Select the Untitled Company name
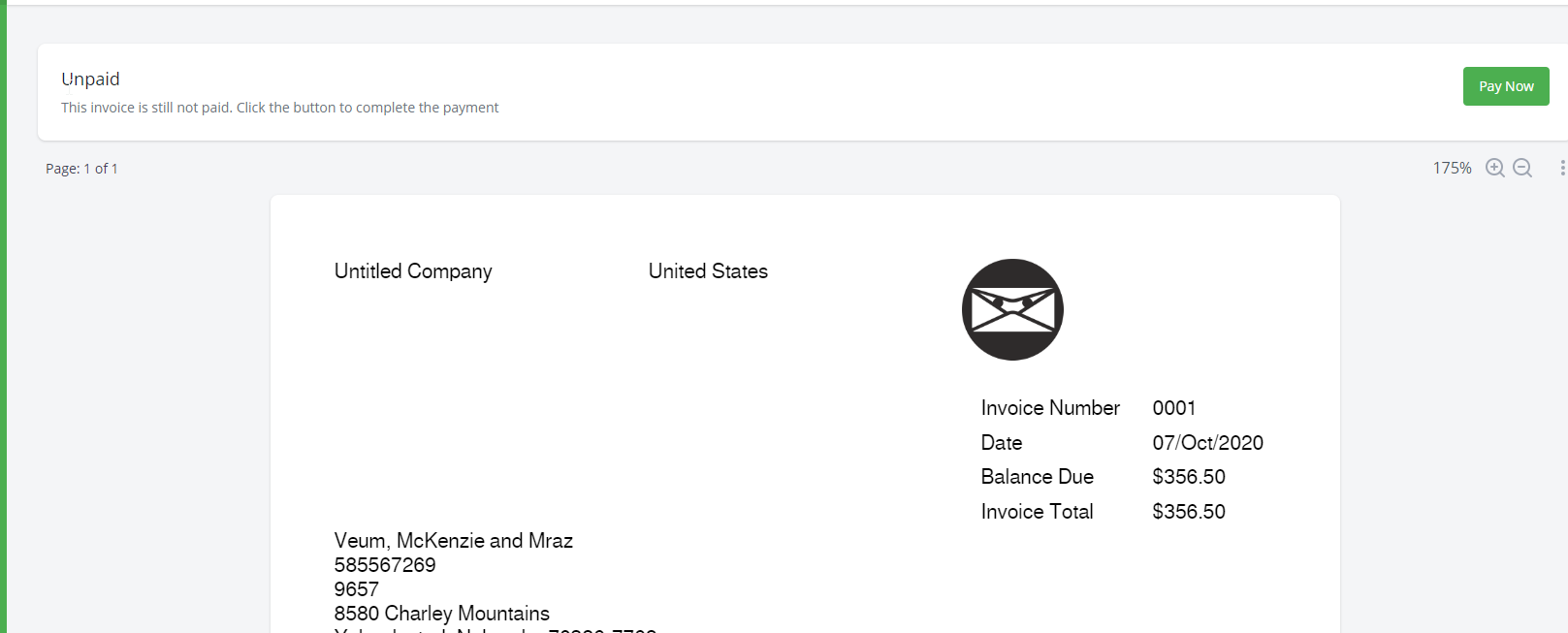This screenshot has height=633, width=1568. click(413, 270)
